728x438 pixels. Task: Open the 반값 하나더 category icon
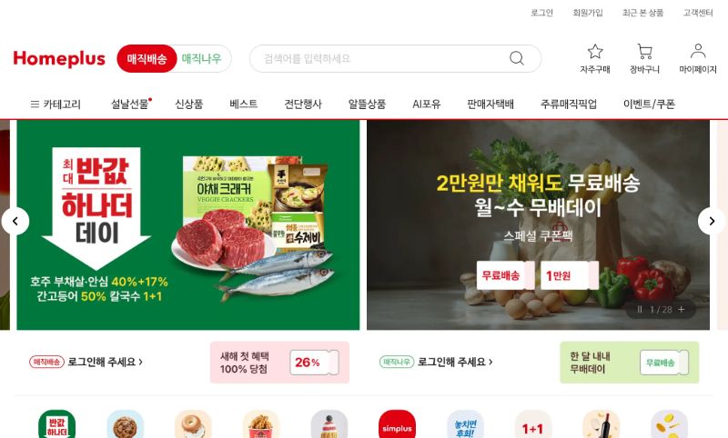point(56,425)
